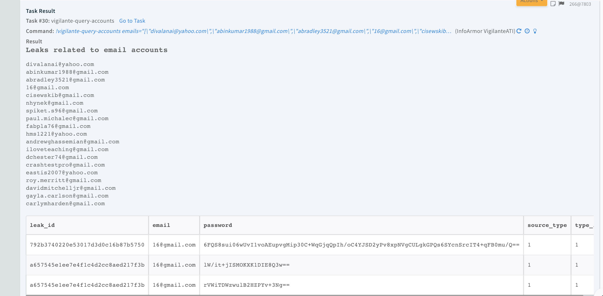Click carlymharden@gmail.com in the email list

[x=65, y=203]
